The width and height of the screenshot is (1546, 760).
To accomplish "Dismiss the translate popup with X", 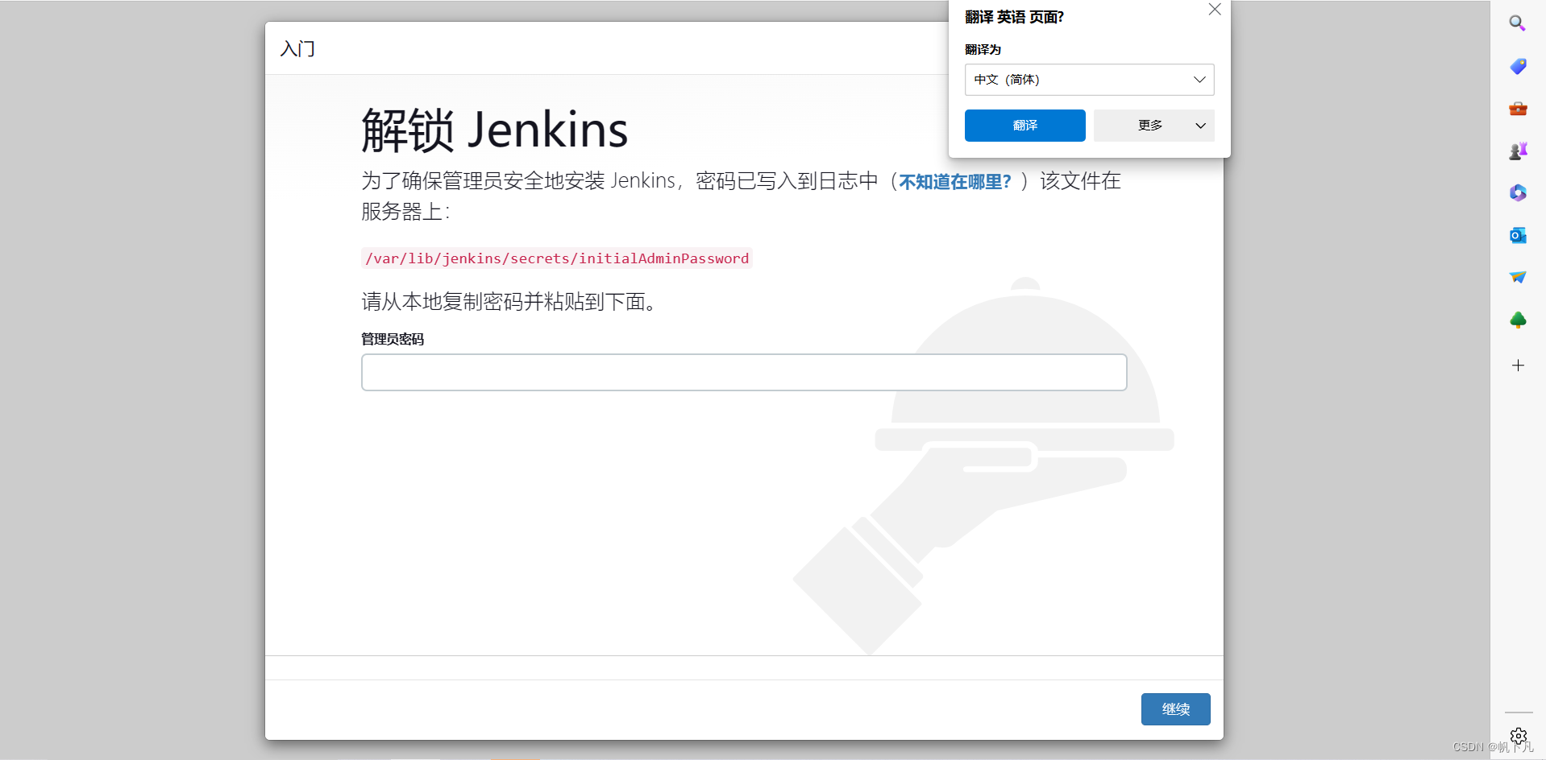I will (x=1214, y=10).
